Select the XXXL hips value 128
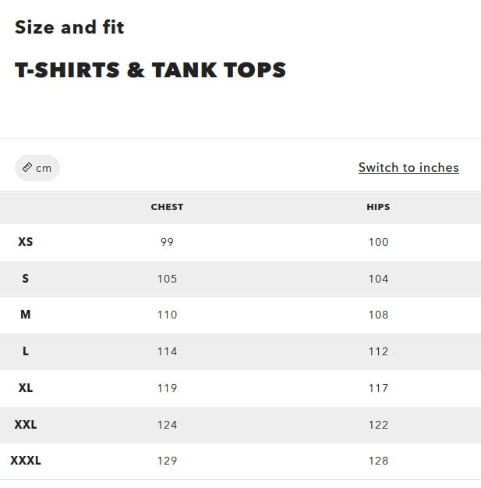The height and width of the screenshot is (488, 481). click(378, 461)
